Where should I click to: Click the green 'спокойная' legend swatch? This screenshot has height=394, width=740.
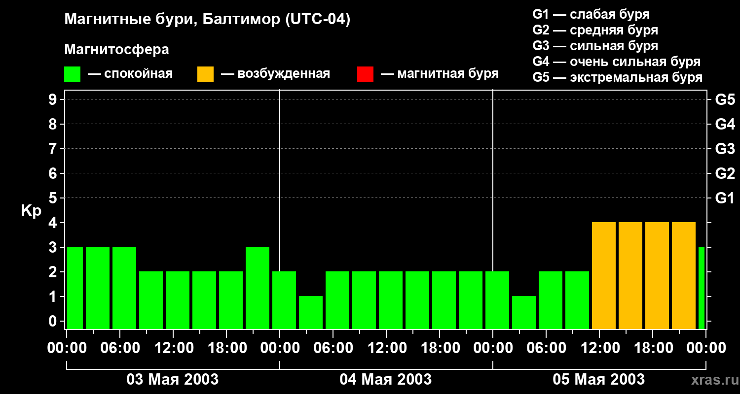[73, 74]
